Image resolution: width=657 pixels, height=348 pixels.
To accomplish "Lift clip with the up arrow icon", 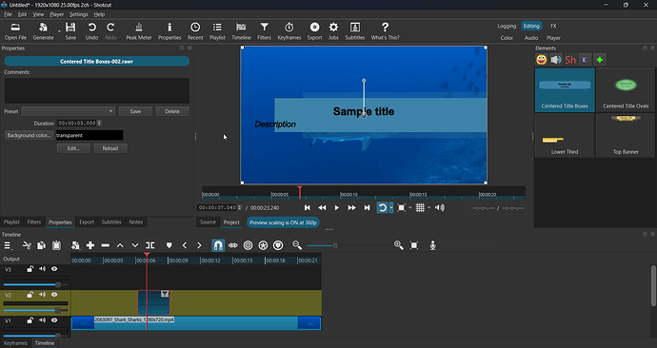I will (120, 245).
